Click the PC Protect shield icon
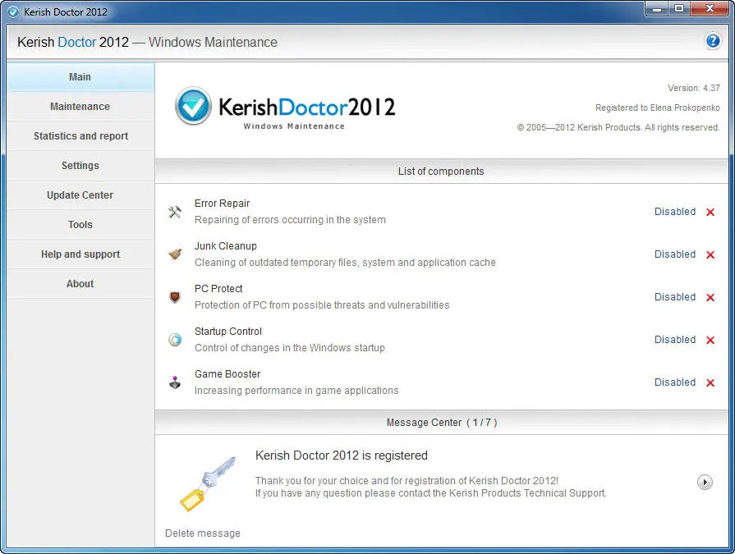This screenshot has width=735, height=554. pos(175,297)
